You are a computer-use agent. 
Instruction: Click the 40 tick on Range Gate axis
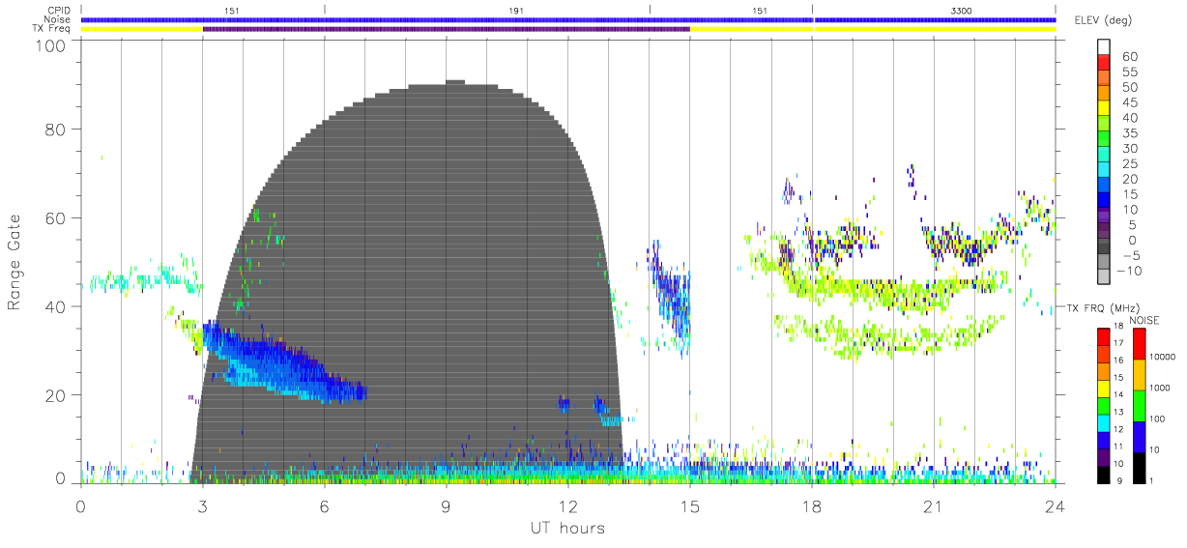click(x=57, y=306)
